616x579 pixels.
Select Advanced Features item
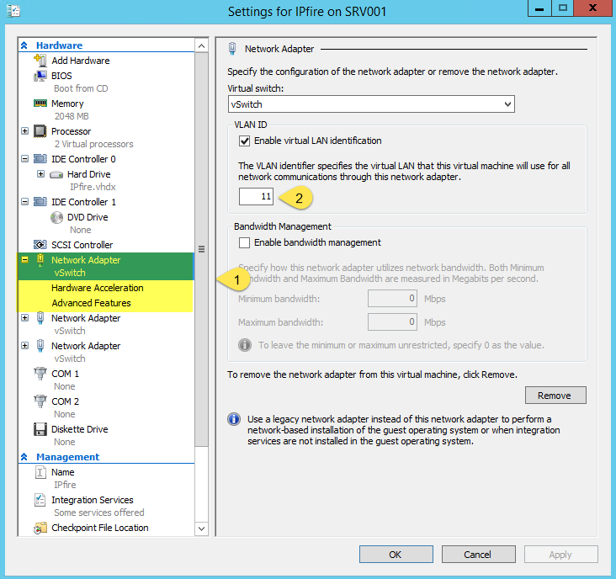coord(91,303)
